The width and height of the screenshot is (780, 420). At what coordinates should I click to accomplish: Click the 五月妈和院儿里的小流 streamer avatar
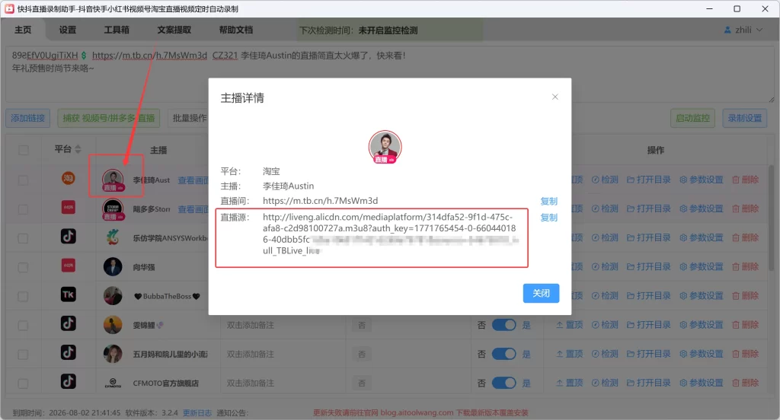click(113, 354)
